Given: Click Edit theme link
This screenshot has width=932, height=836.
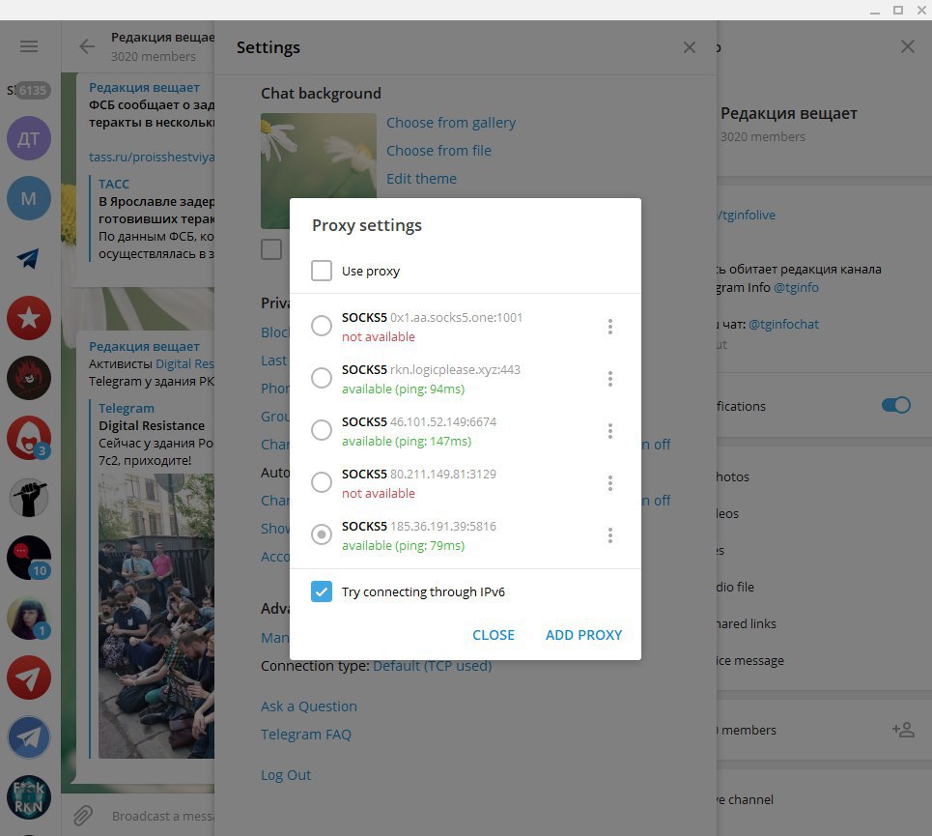Looking at the screenshot, I should pos(421,179).
